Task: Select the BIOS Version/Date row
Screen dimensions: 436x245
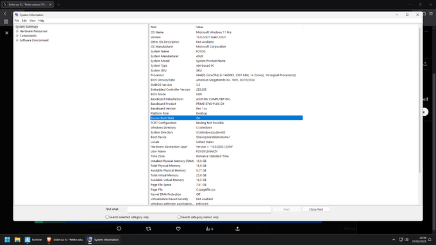Action: (226, 80)
